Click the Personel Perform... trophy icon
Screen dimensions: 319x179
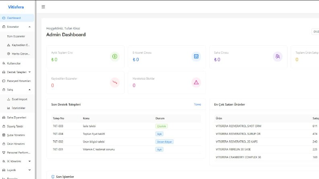[x=4, y=153]
